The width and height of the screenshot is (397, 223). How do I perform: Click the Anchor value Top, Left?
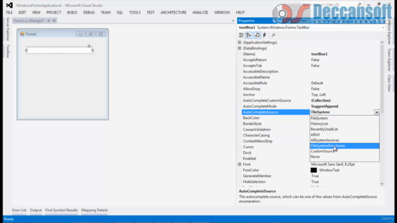click(318, 95)
